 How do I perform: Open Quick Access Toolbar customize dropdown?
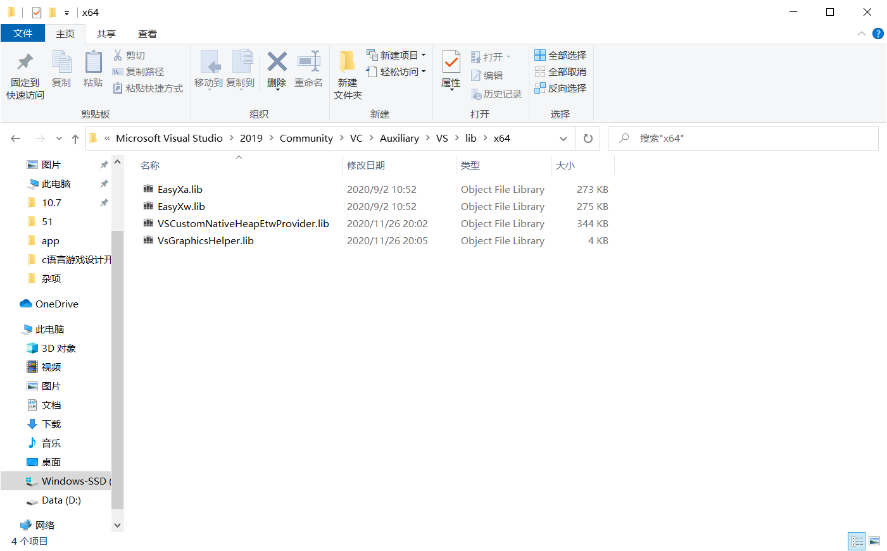point(66,13)
